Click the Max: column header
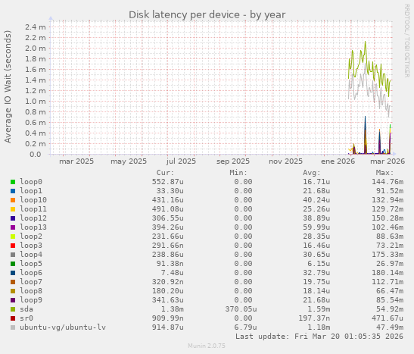The image size is (414, 354). coord(384,173)
